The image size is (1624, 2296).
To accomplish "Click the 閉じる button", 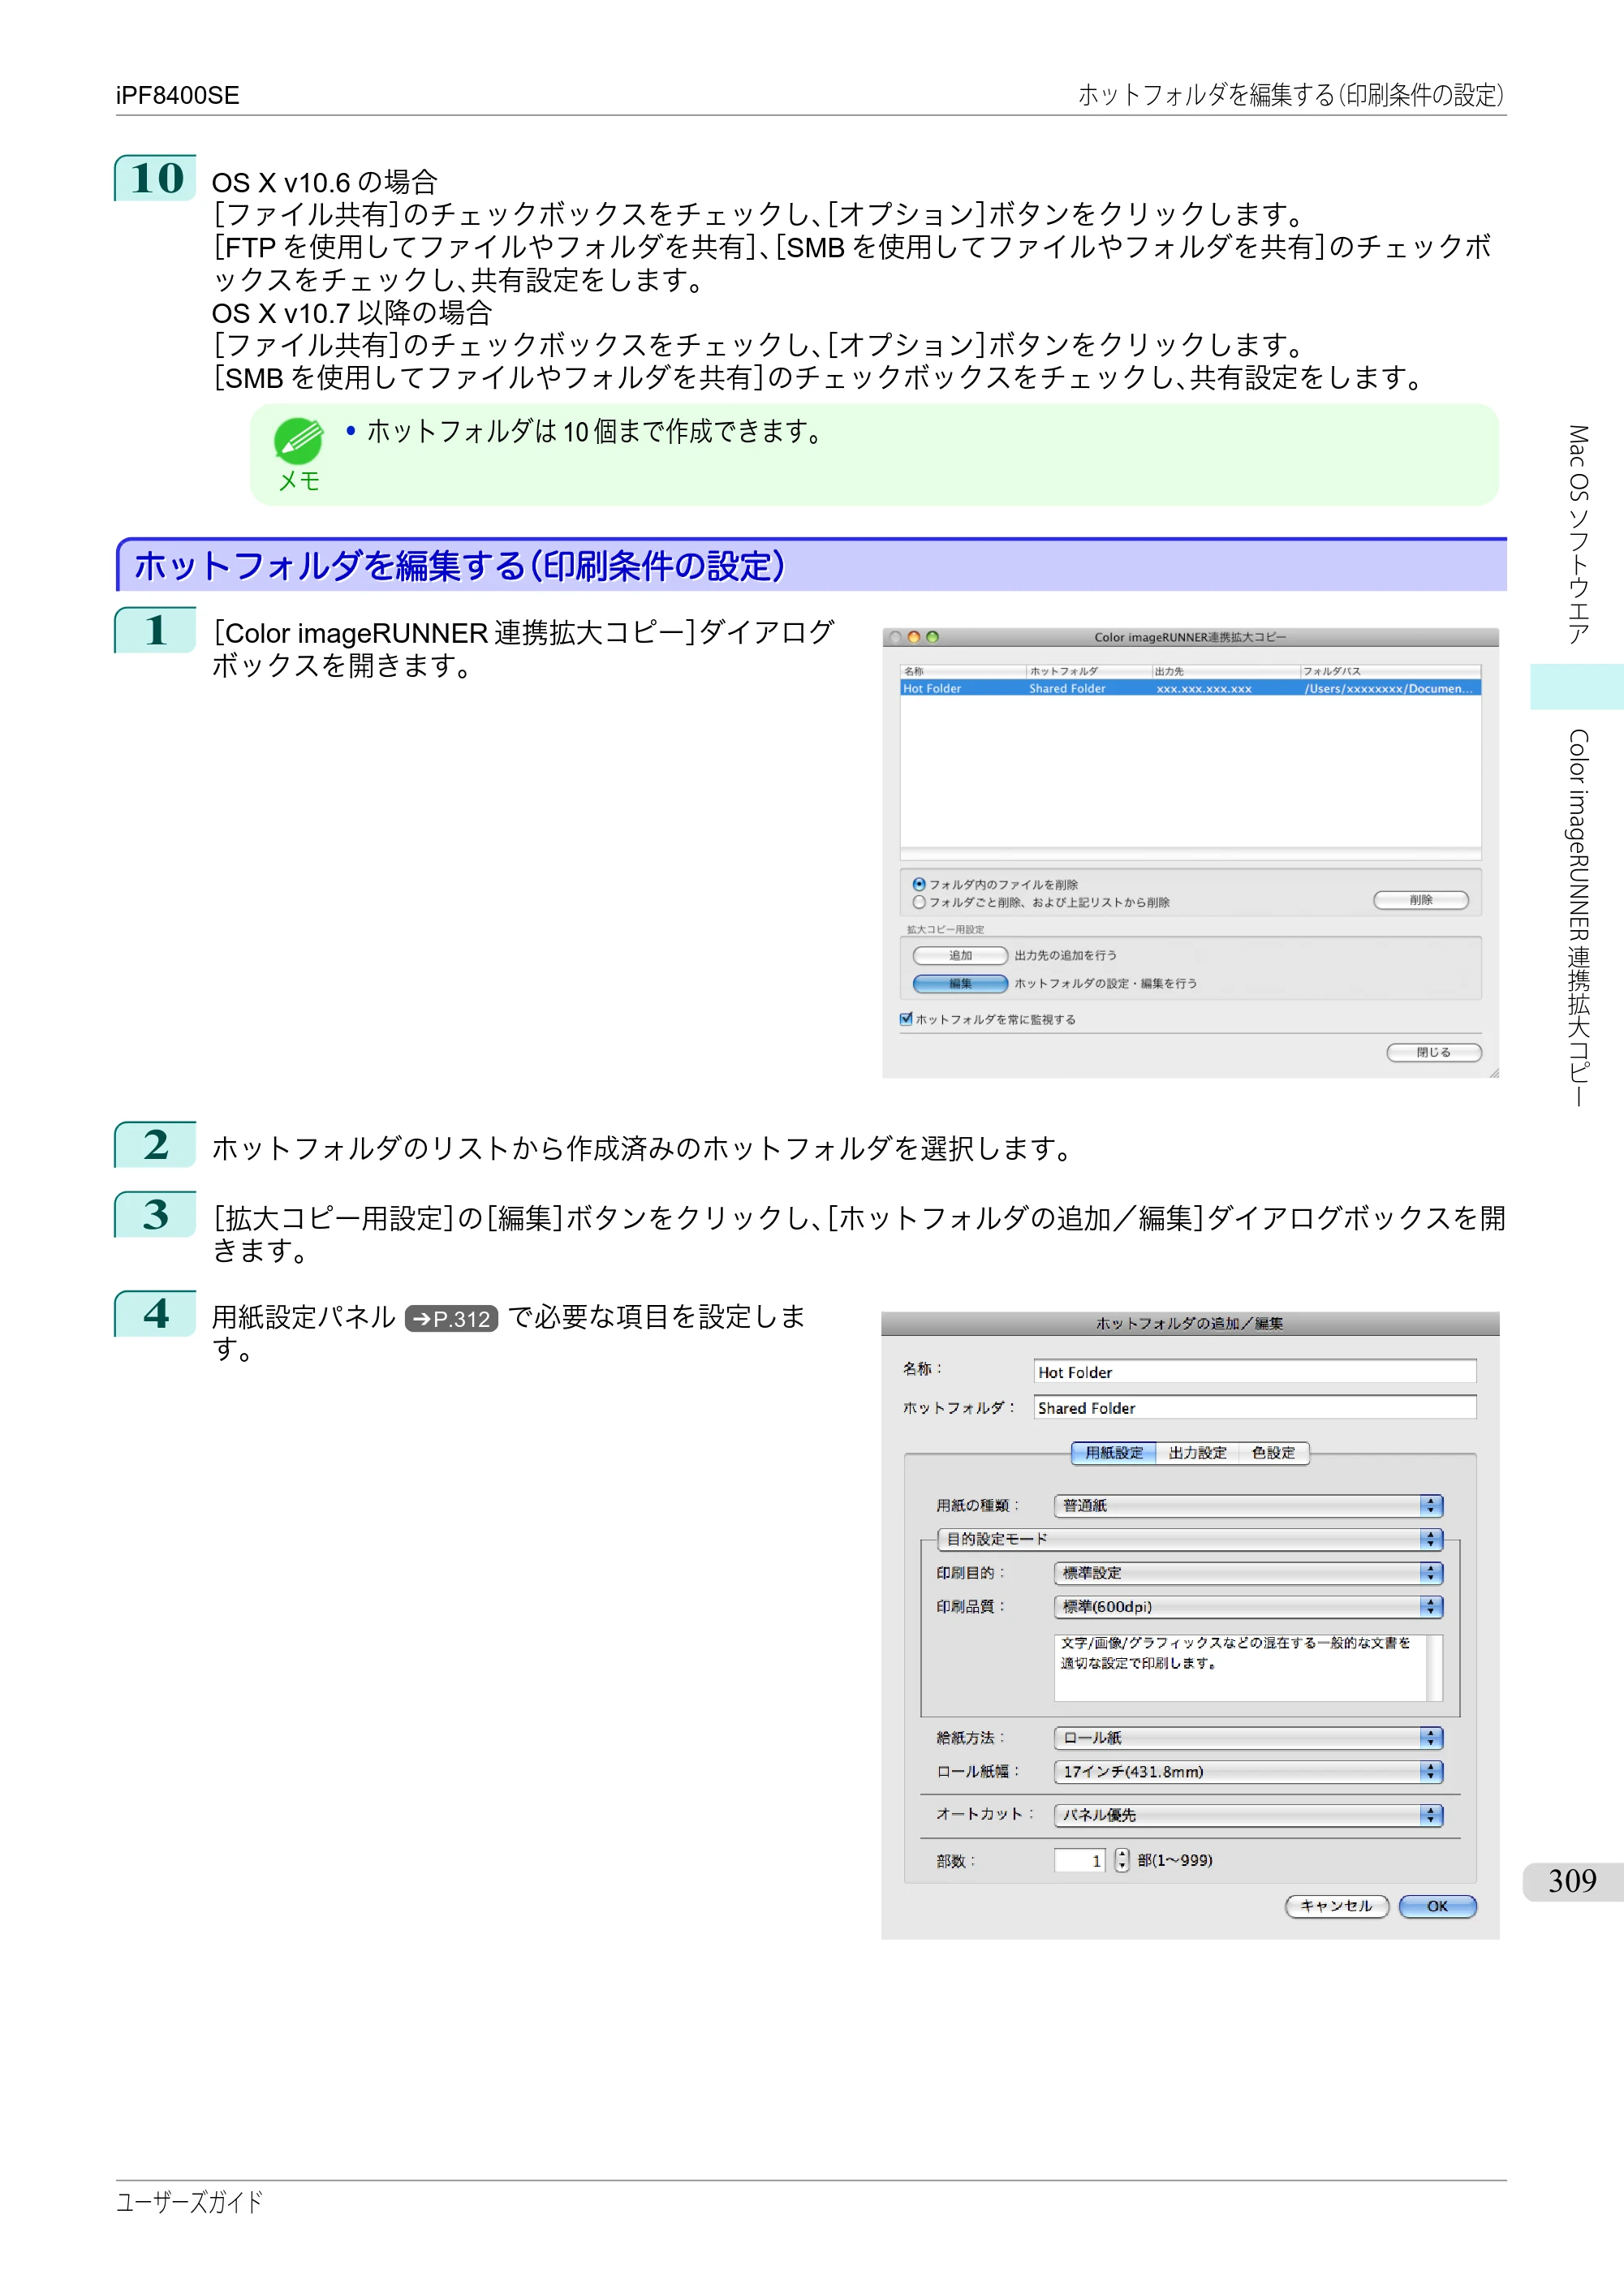I will click(1433, 1052).
